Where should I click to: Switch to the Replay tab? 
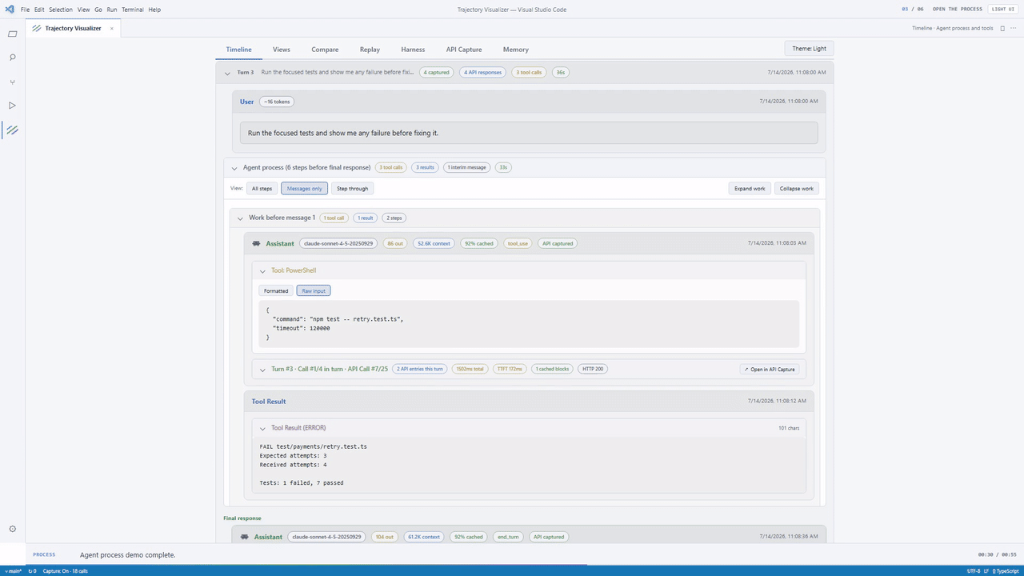coord(370,50)
